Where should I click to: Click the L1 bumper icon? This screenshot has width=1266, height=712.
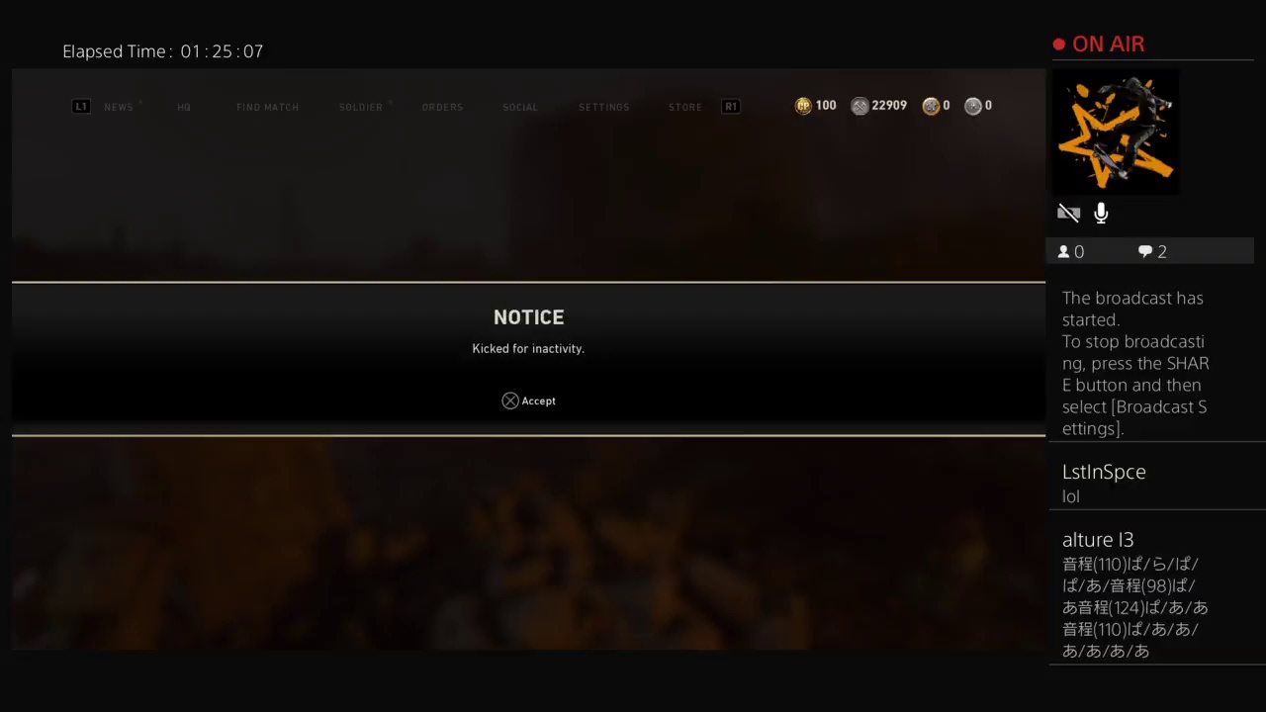[81, 107]
